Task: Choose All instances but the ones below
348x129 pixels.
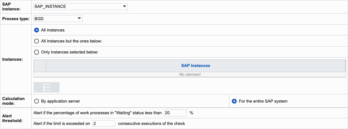Action: point(36,41)
